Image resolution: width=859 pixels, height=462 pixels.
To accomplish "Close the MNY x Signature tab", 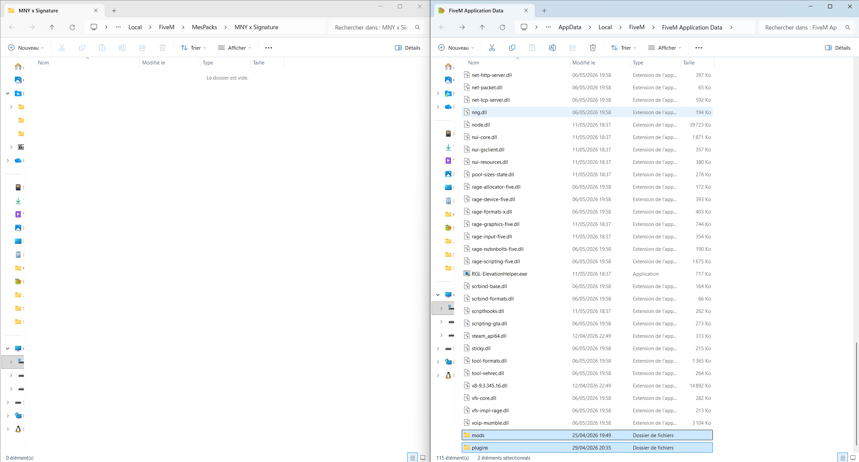I will pos(96,10).
